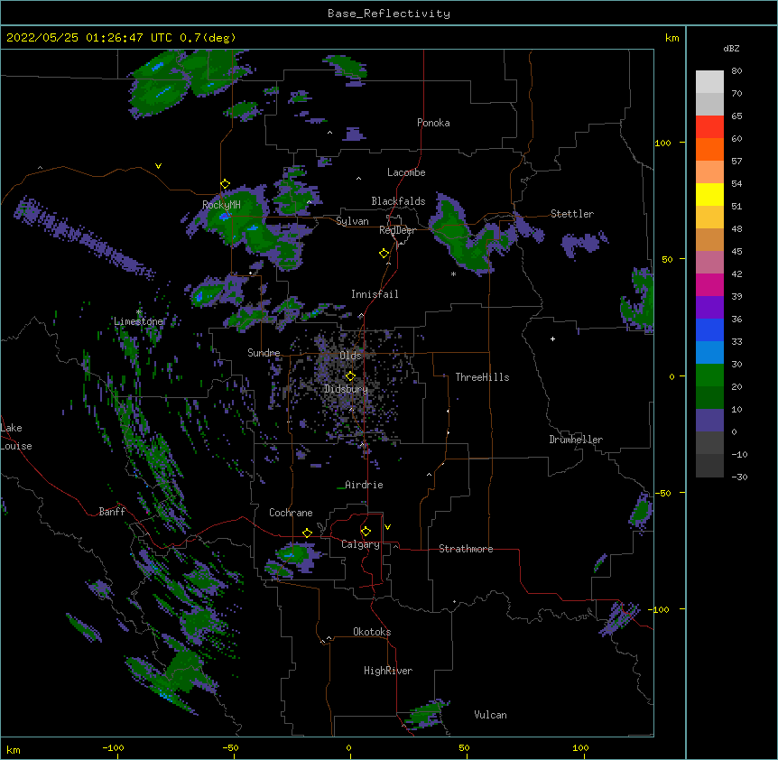Click the RedDeer city label

[397, 230]
